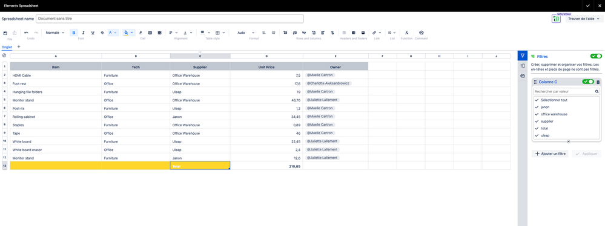
Task: Uncheck the office warehouse filter value
Action: point(537,114)
